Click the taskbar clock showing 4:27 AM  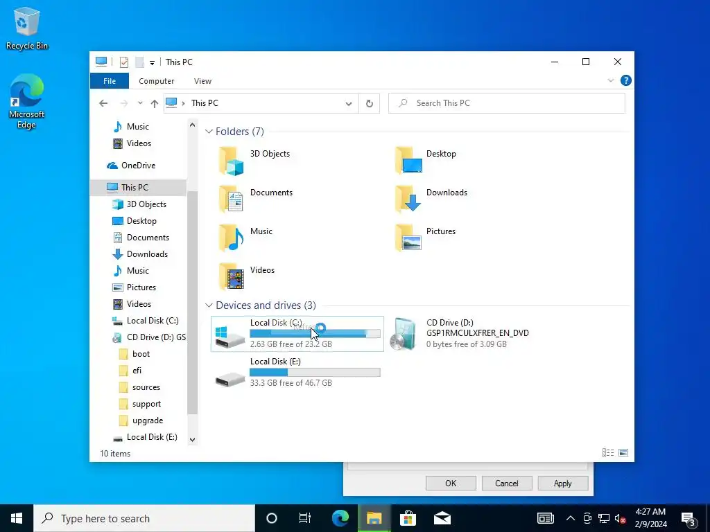pos(650,518)
